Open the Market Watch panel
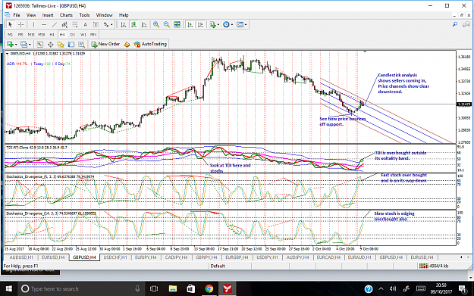 (39, 45)
